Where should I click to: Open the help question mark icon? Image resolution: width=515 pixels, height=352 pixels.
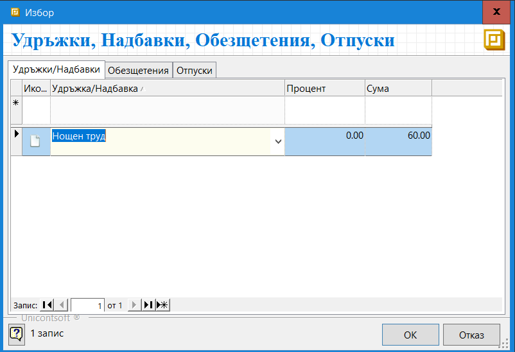coord(16,334)
